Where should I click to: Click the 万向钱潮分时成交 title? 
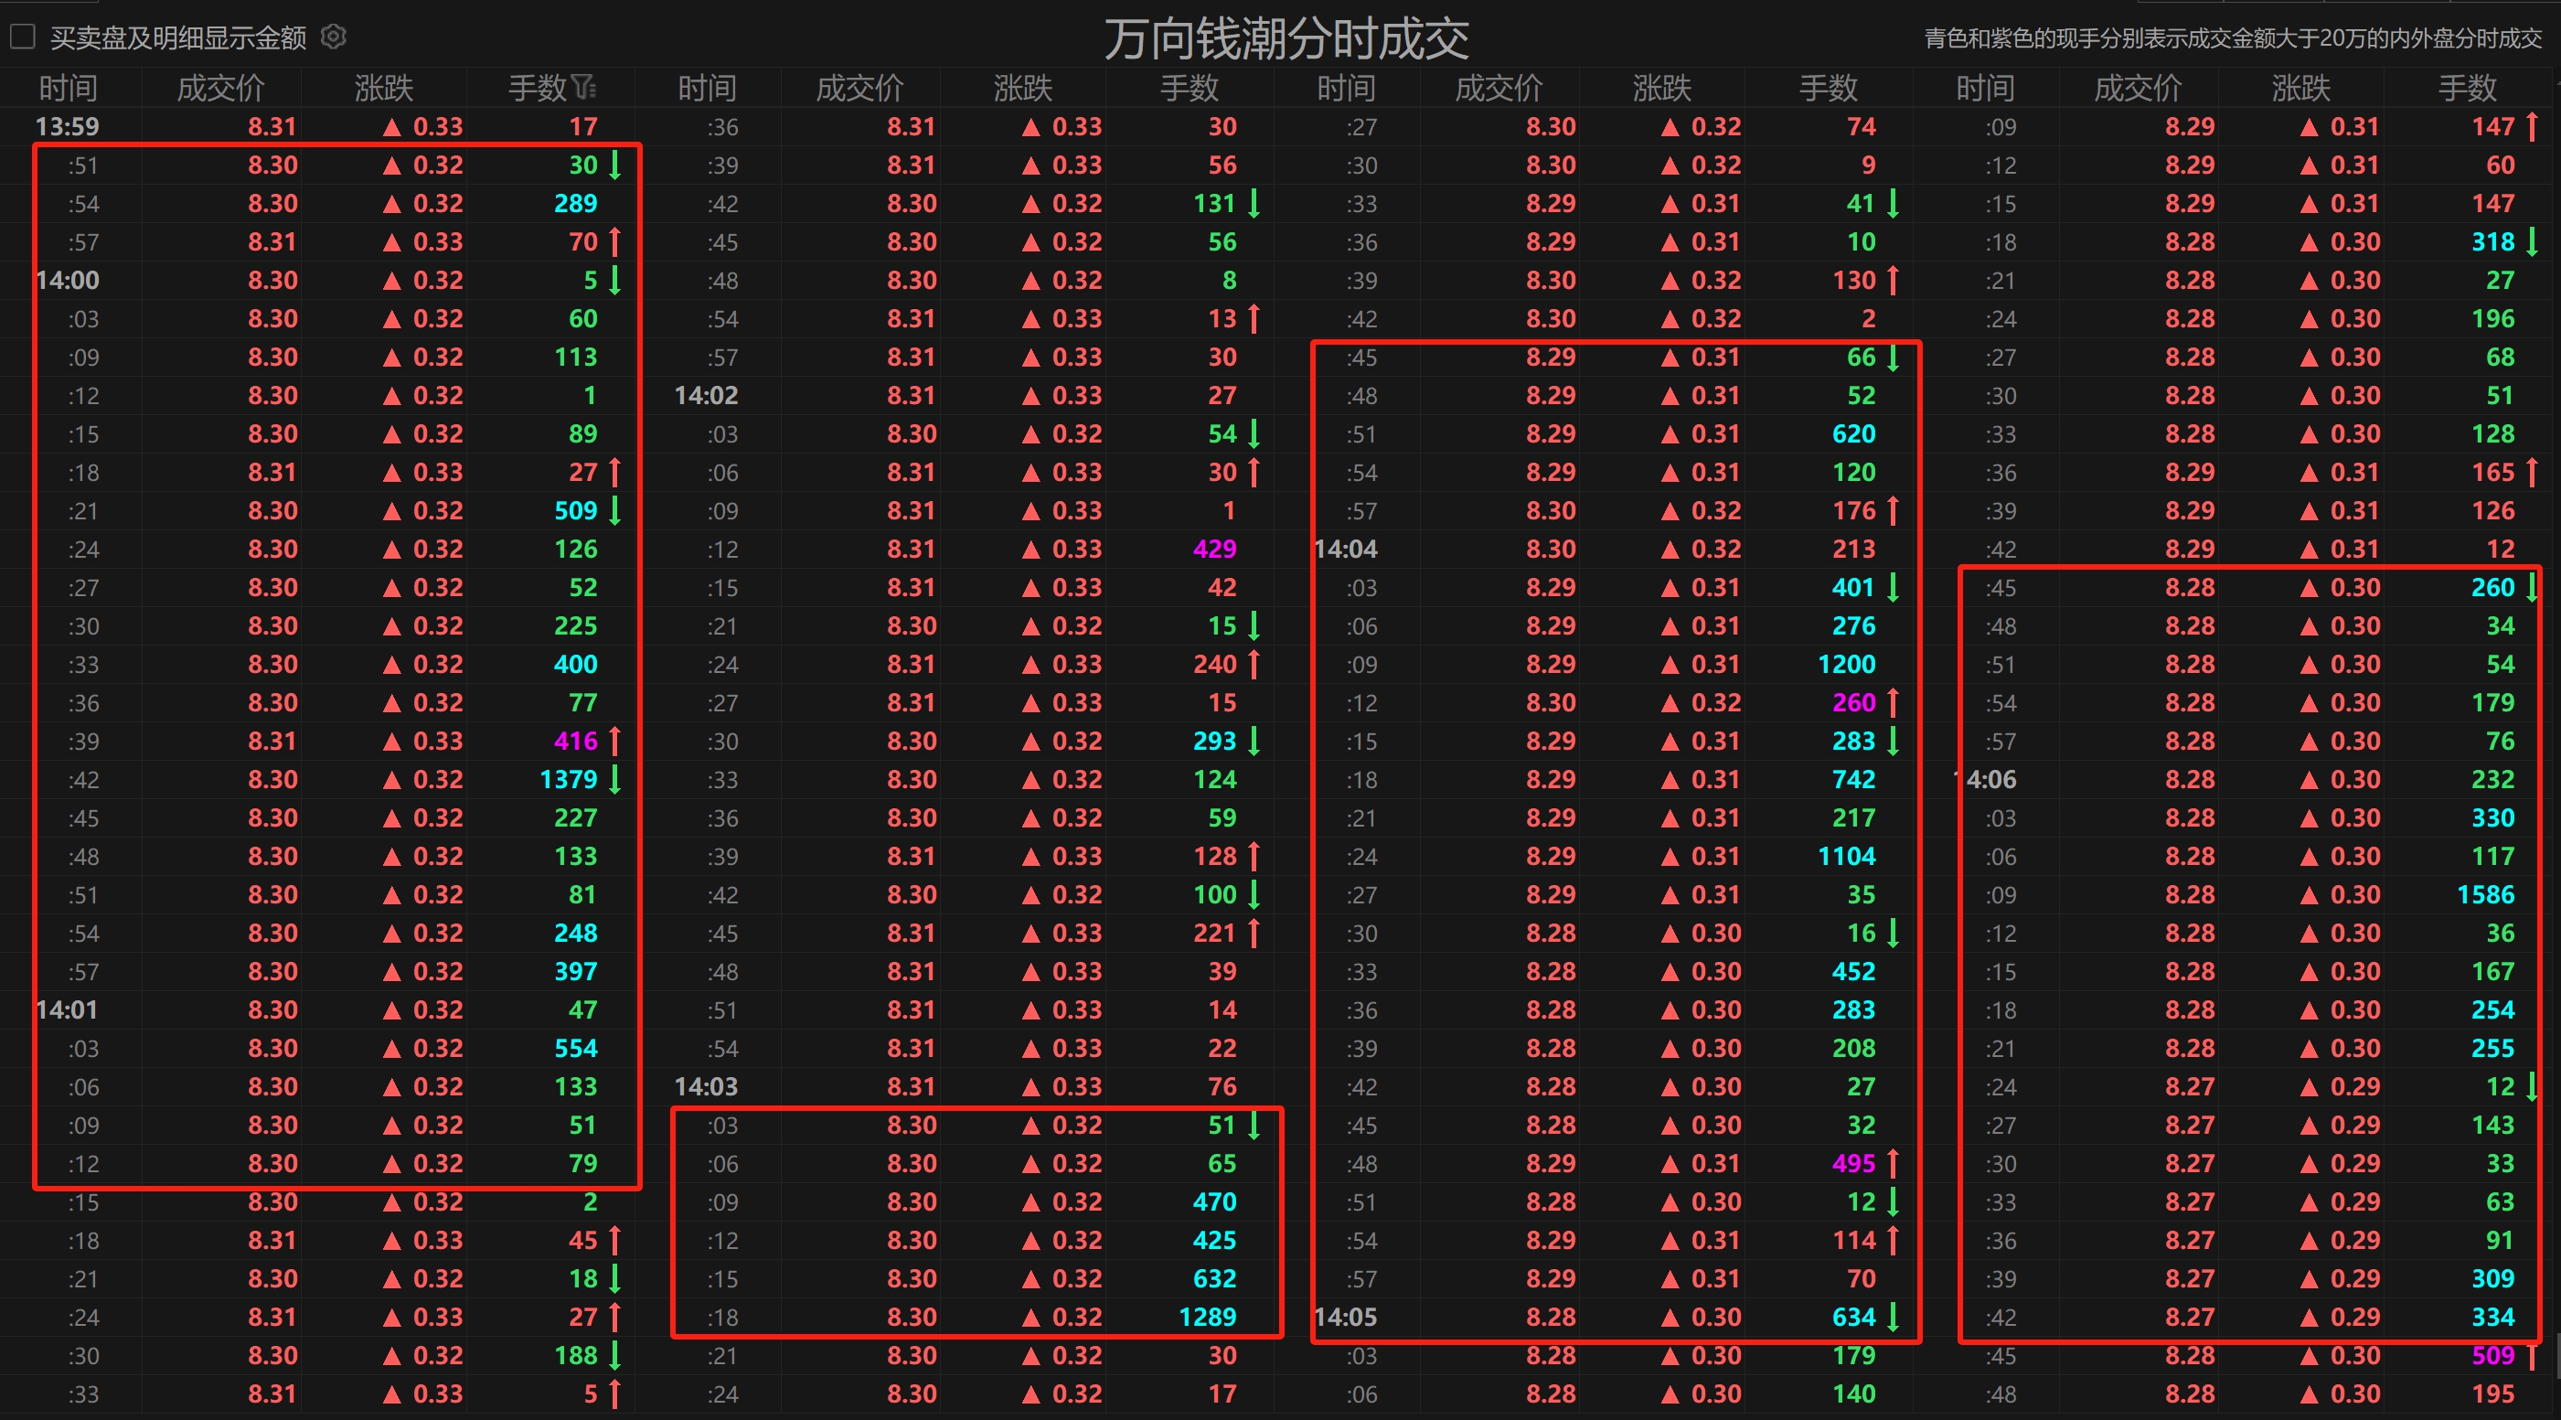(1286, 38)
